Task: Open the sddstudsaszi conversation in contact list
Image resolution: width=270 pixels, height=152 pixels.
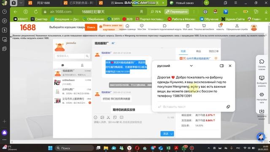Action: (73, 82)
